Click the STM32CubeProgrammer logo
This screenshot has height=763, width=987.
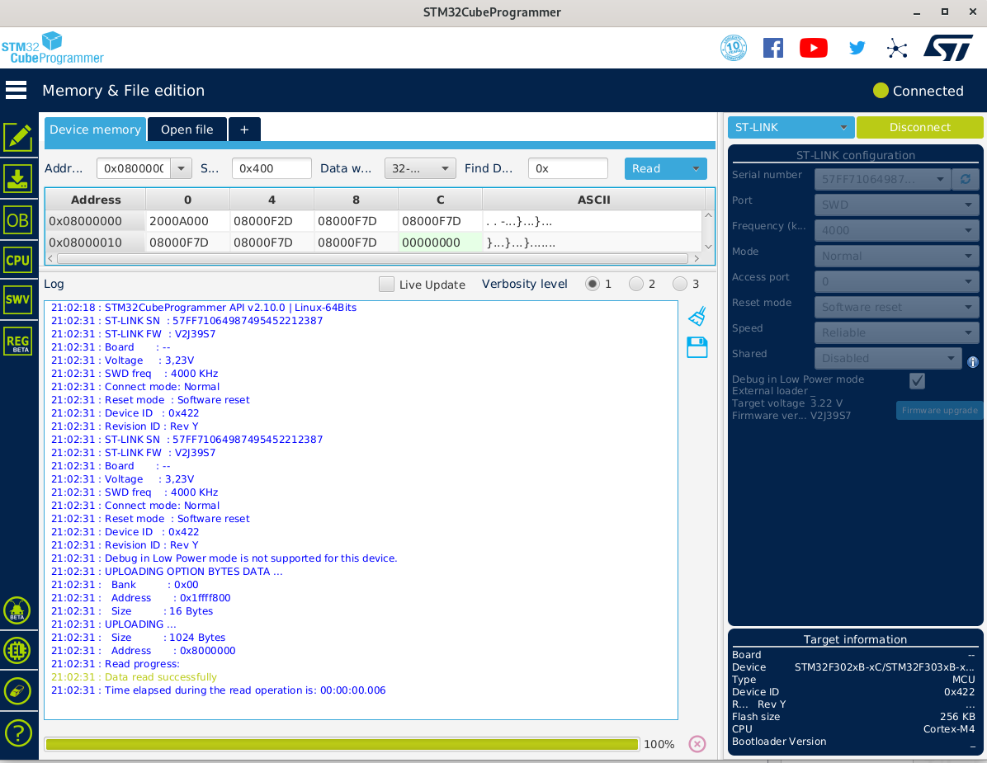pyautogui.click(x=52, y=48)
